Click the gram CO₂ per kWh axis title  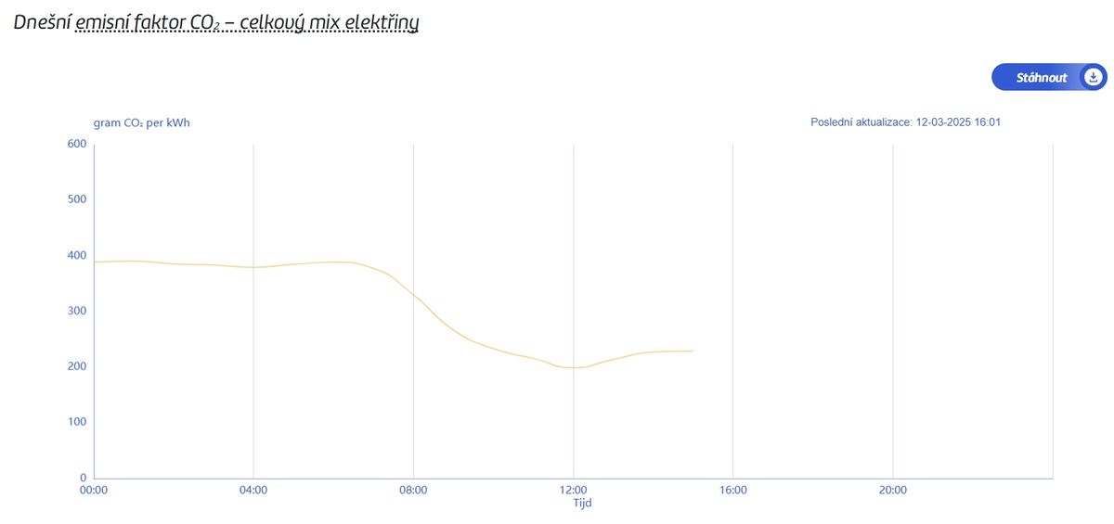(142, 122)
